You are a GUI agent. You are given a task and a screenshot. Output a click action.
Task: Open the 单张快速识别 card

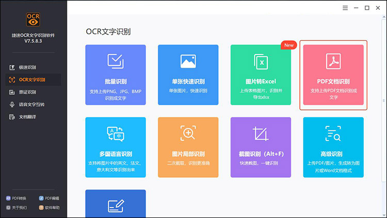pyautogui.click(x=188, y=75)
